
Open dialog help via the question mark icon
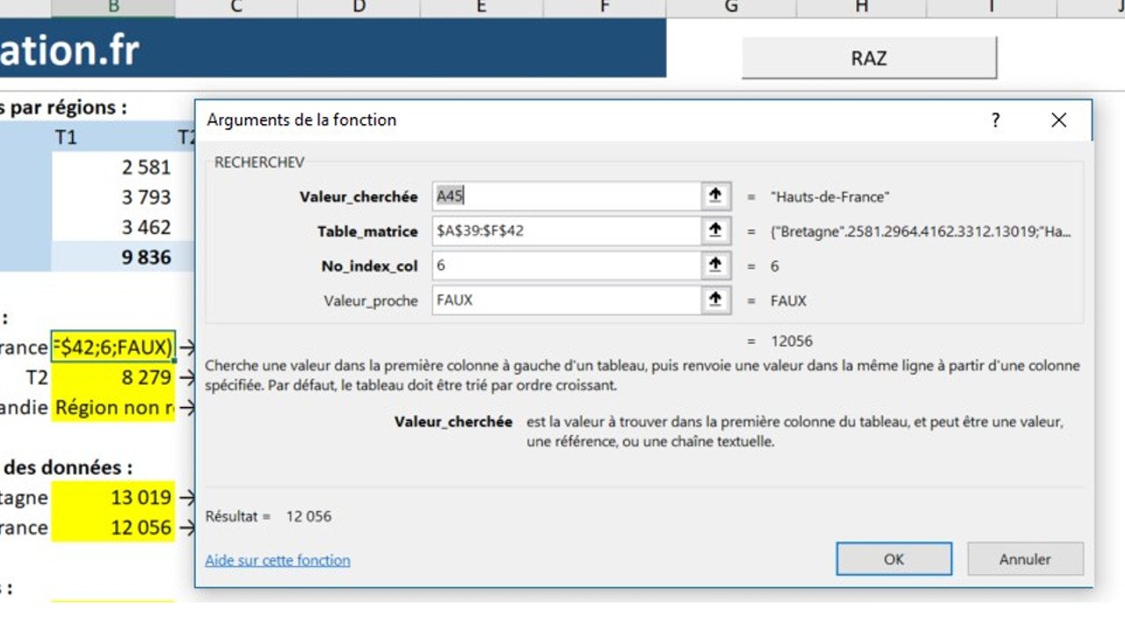click(x=996, y=120)
